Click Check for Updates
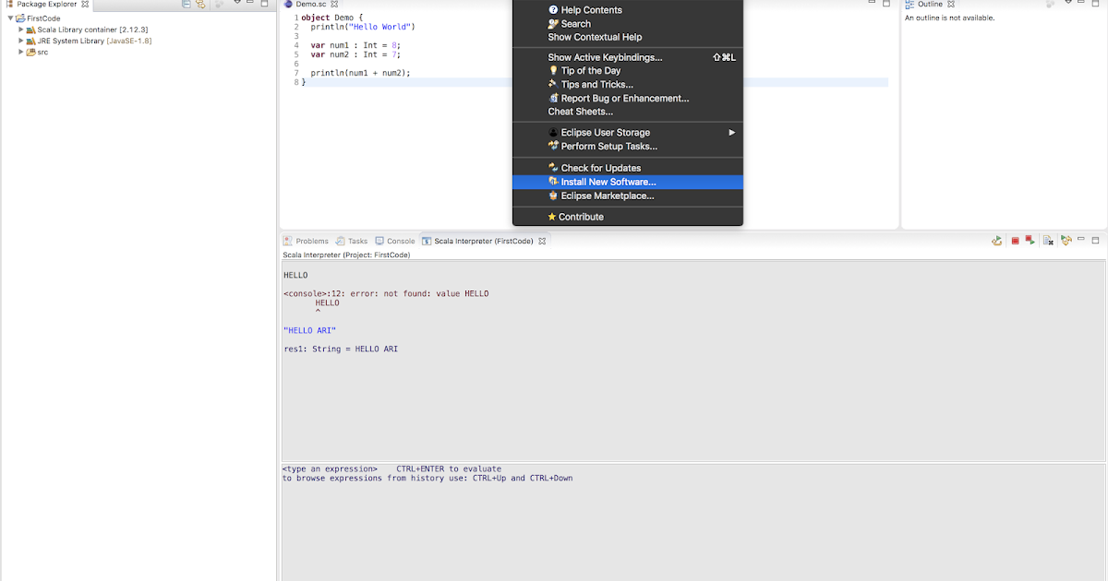This screenshot has width=1108, height=581. click(x=601, y=168)
